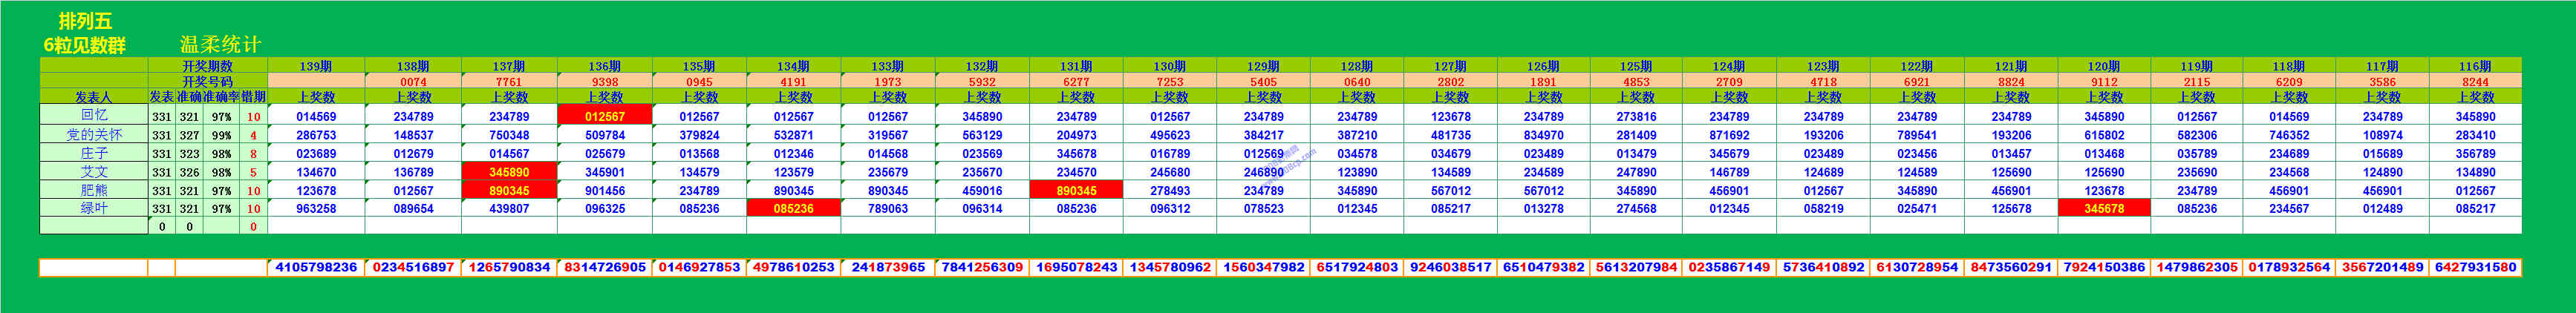The height and width of the screenshot is (313, 2576).
Task: Select the 开奖号码 row label
Action: [x=207, y=81]
